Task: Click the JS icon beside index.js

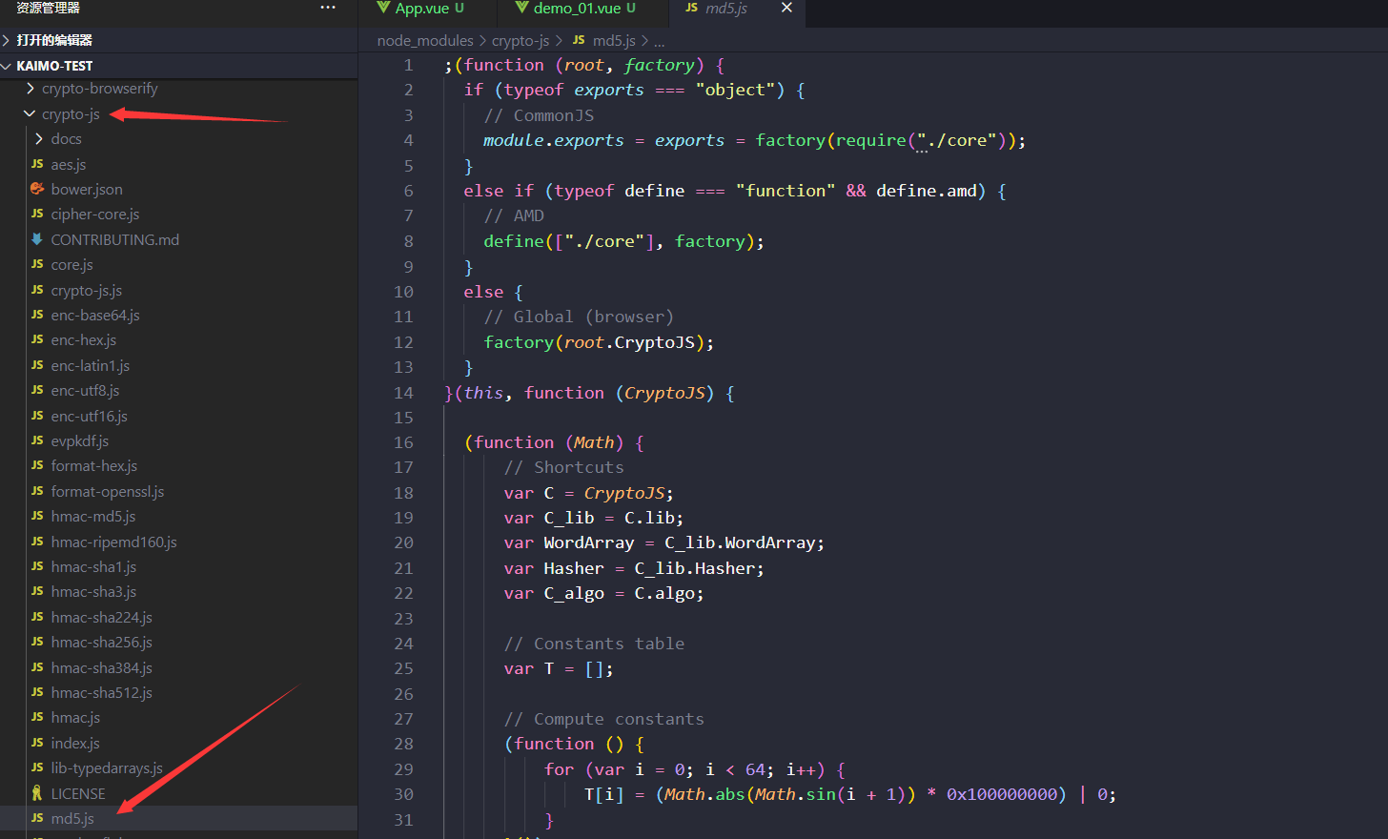Action: (x=36, y=743)
